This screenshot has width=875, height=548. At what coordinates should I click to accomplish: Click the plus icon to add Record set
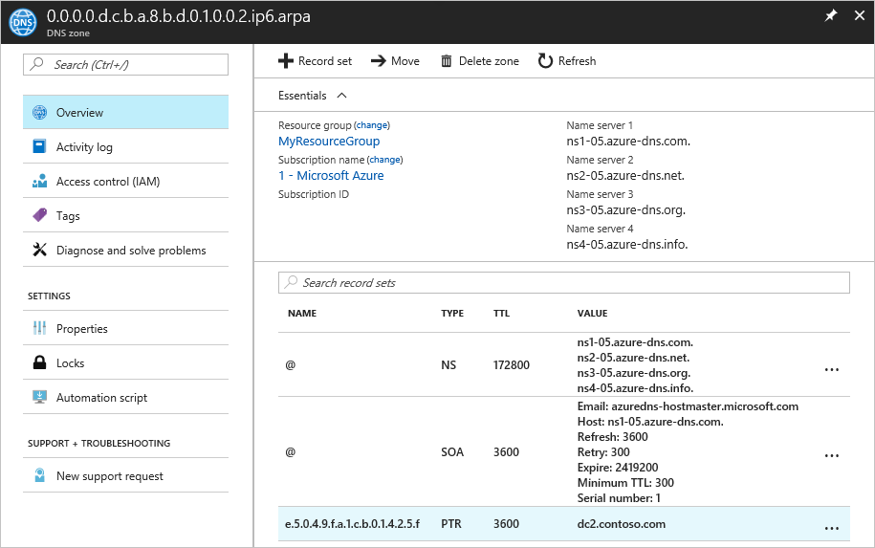point(286,61)
